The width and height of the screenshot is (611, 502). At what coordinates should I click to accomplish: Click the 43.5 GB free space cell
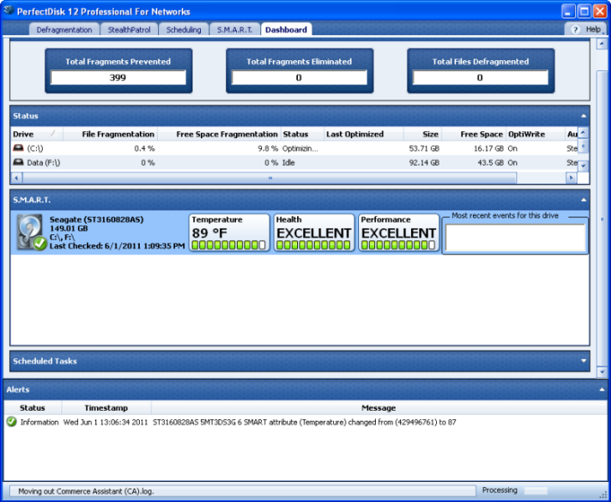[x=490, y=162]
